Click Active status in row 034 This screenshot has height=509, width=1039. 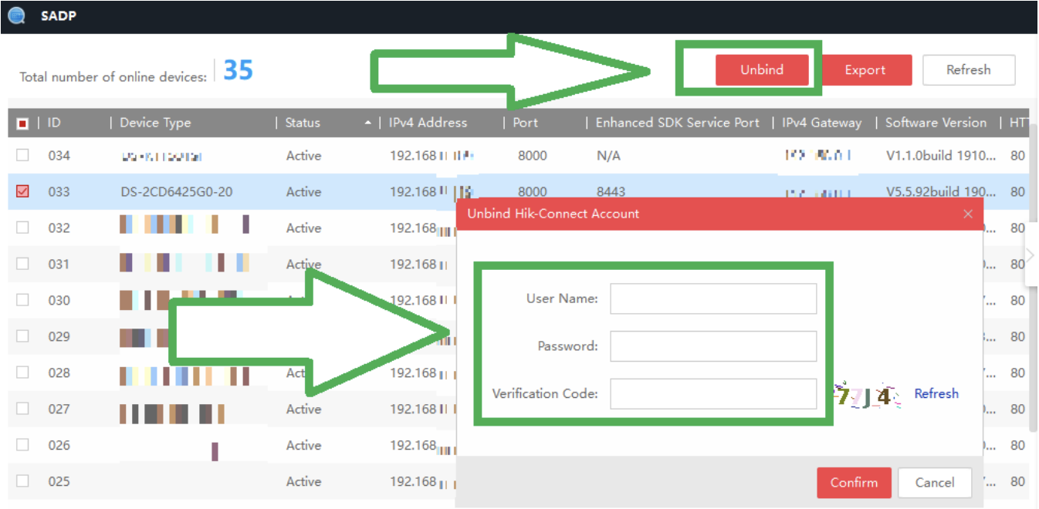[x=303, y=155]
